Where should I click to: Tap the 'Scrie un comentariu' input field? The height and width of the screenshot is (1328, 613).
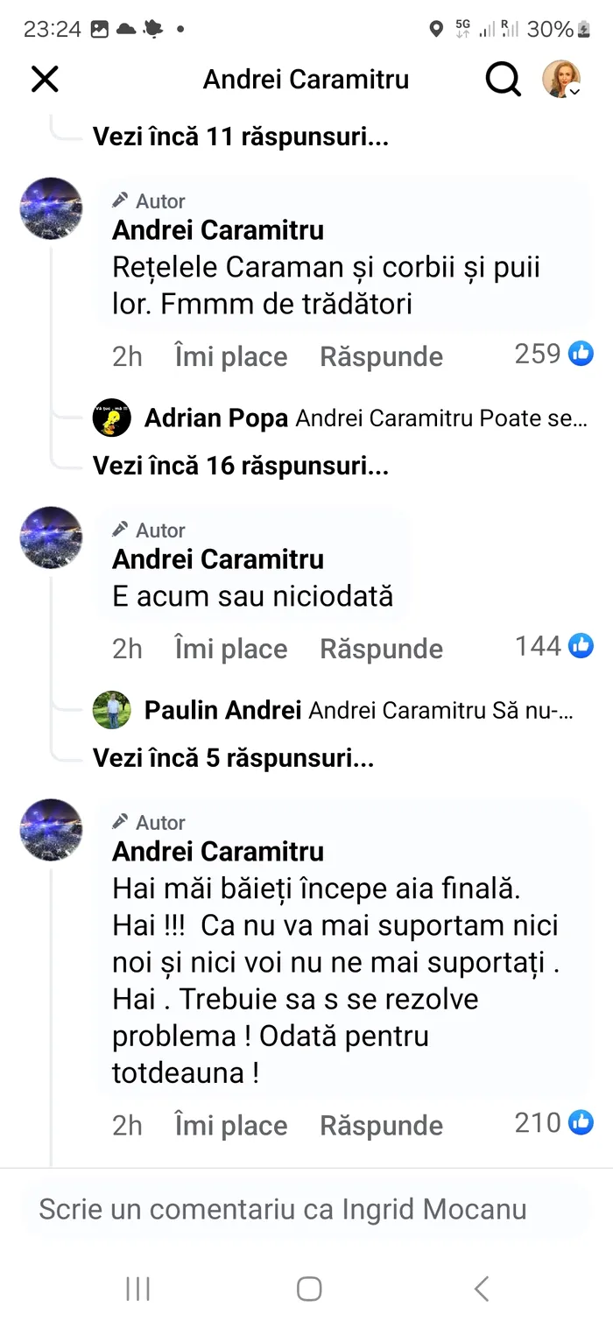tap(283, 1209)
